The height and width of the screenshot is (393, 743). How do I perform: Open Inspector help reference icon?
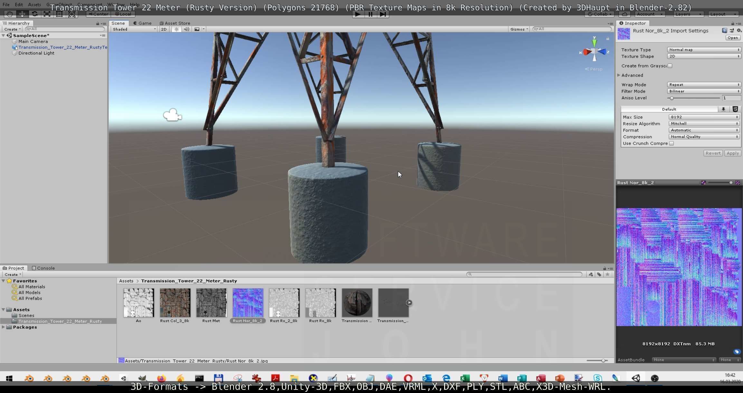pyautogui.click(x=724, y=31)
